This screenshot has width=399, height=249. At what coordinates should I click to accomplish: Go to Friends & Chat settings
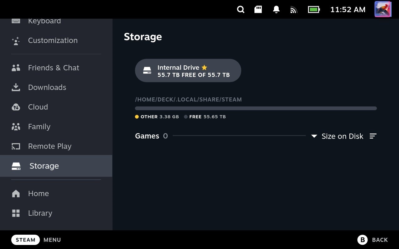pos(54,68)
